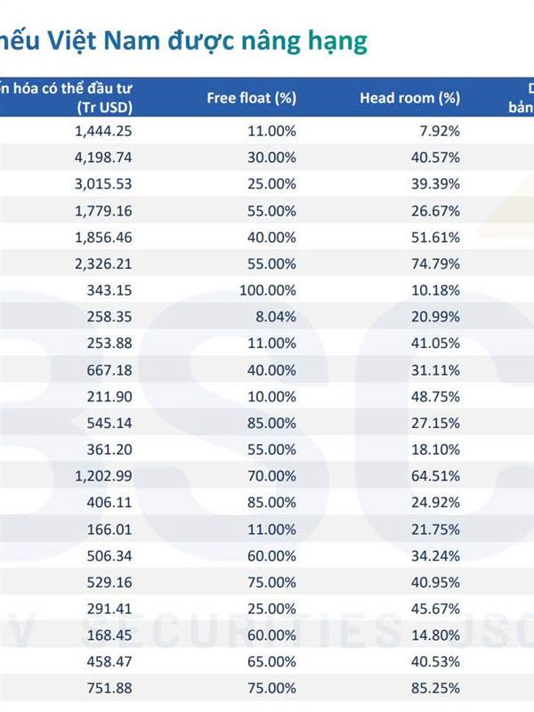Select the 166.01 capitalization cell
This screenshot has width=534, height=712.
pyautogui.click(x=109, y=530)
